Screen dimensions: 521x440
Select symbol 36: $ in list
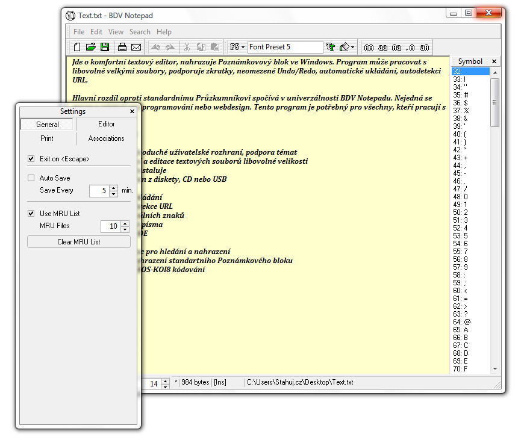(470, 103)
